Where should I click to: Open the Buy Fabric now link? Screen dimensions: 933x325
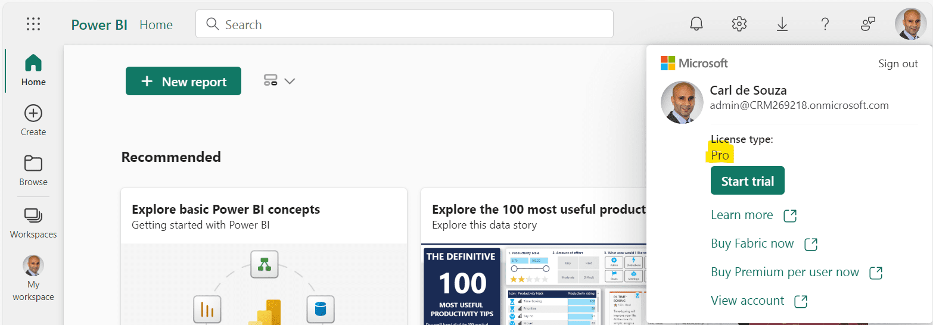coord(752,243)
